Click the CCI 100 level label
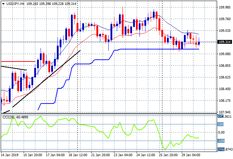 pos(221,124)
